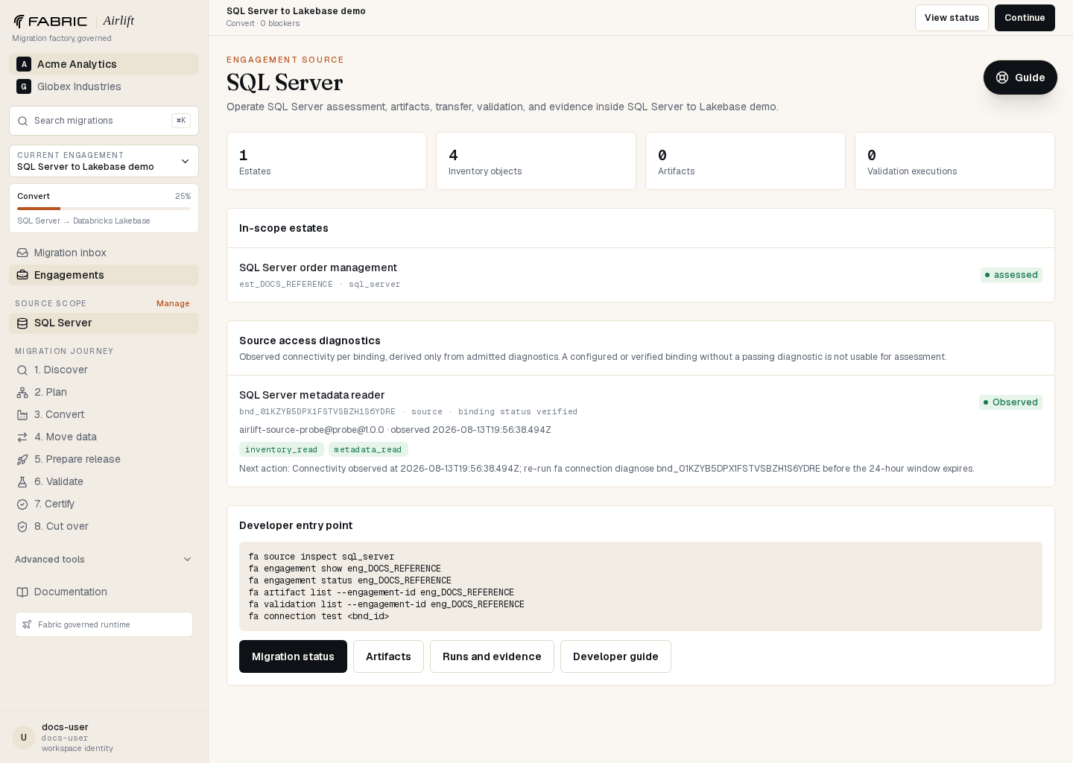Screen dimensions: 1073x763
Task: Open the Documentation link
Action: [104, 592]
